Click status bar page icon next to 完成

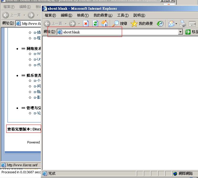click(x=45, y=174)
